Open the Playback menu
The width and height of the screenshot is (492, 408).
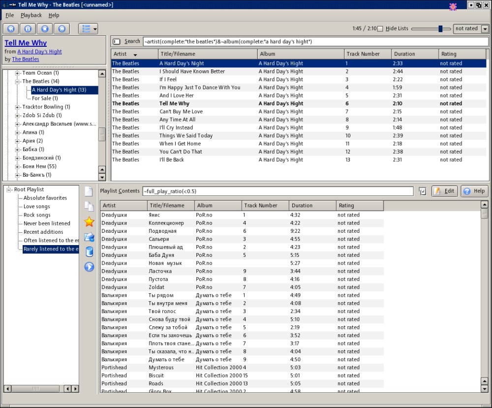pos(31,15)
